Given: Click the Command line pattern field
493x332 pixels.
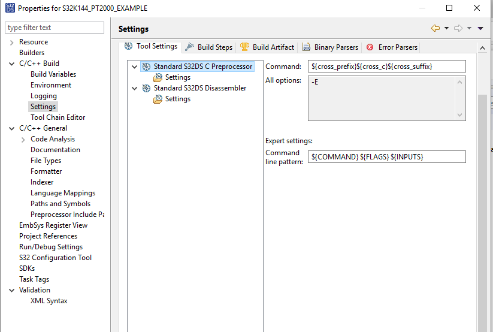Looking at the screenshot, I should click(387, 157).
